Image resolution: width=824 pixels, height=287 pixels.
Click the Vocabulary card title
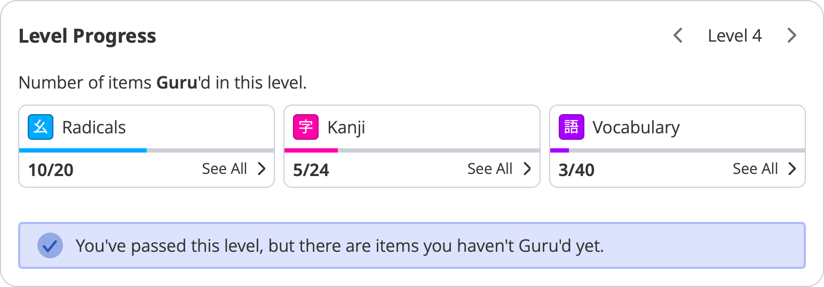point(636,127)
